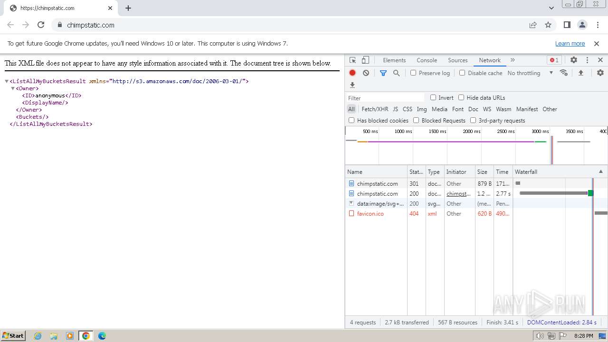
Task: Go back in browser history
Action: (10, 25)
